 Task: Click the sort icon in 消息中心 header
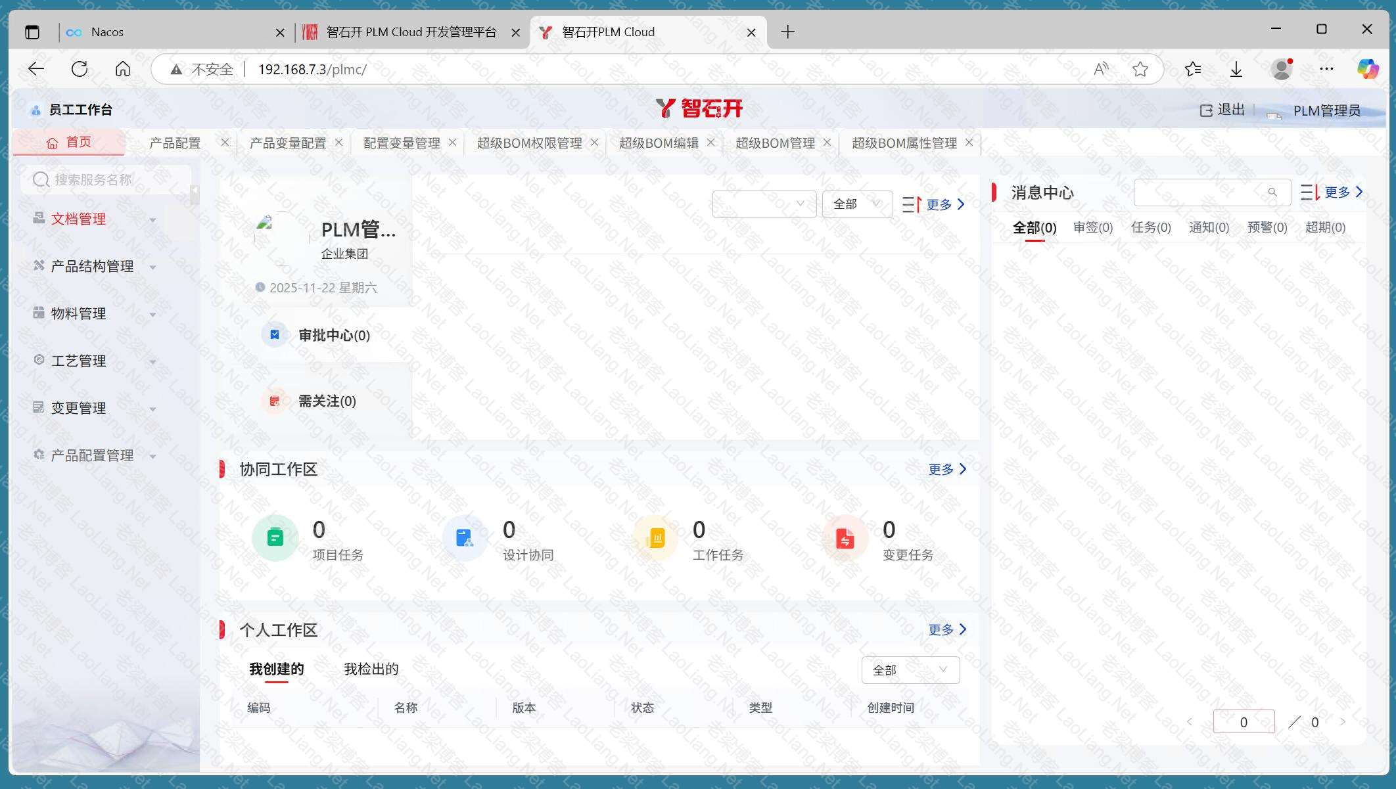coord(1309,192)
